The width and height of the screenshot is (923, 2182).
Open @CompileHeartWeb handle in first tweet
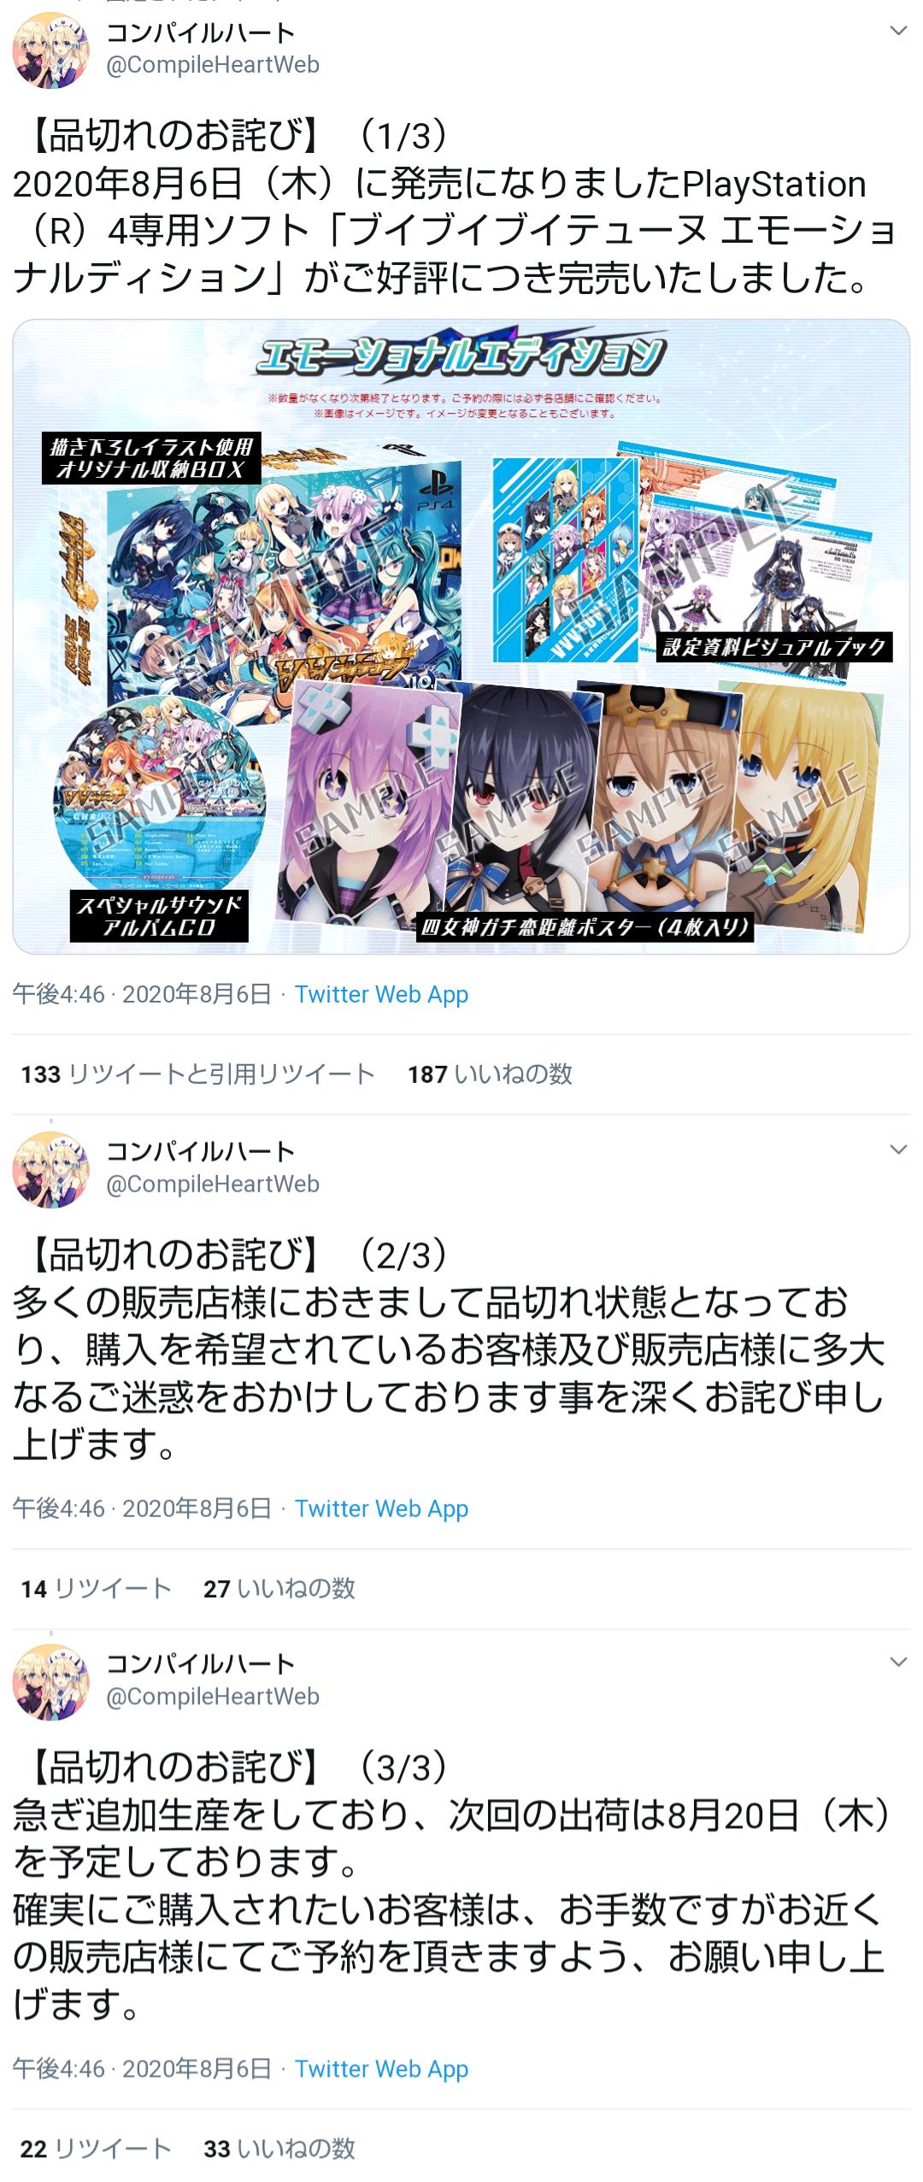pyautogui.click(x=213, y=65)
